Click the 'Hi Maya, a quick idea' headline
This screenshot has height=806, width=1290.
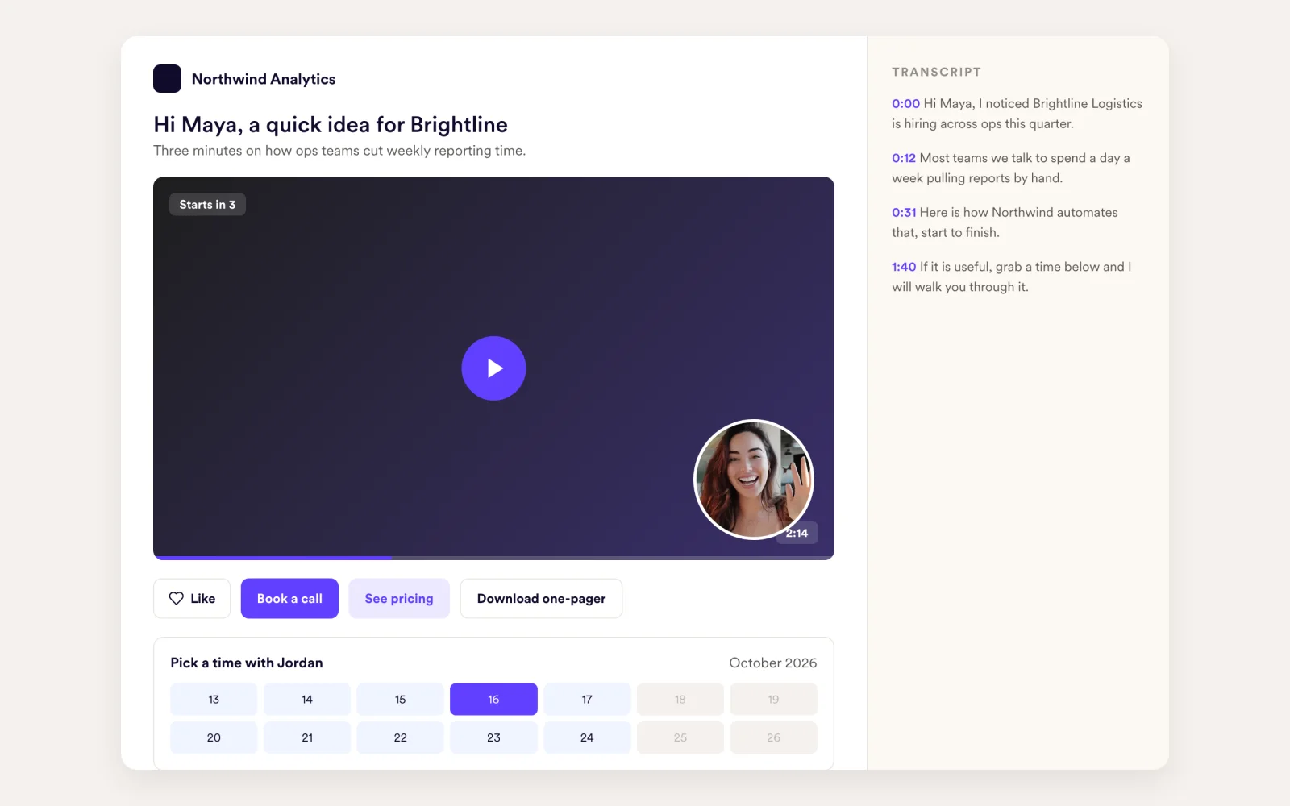(331, 125)
